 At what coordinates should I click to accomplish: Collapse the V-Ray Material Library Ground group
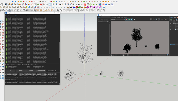(x=6, y=65)
